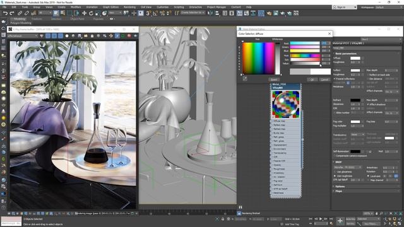The width and height of the screenshot is (404, 227).
Task: Open the Modifiers menu
Action: (76, 7)
